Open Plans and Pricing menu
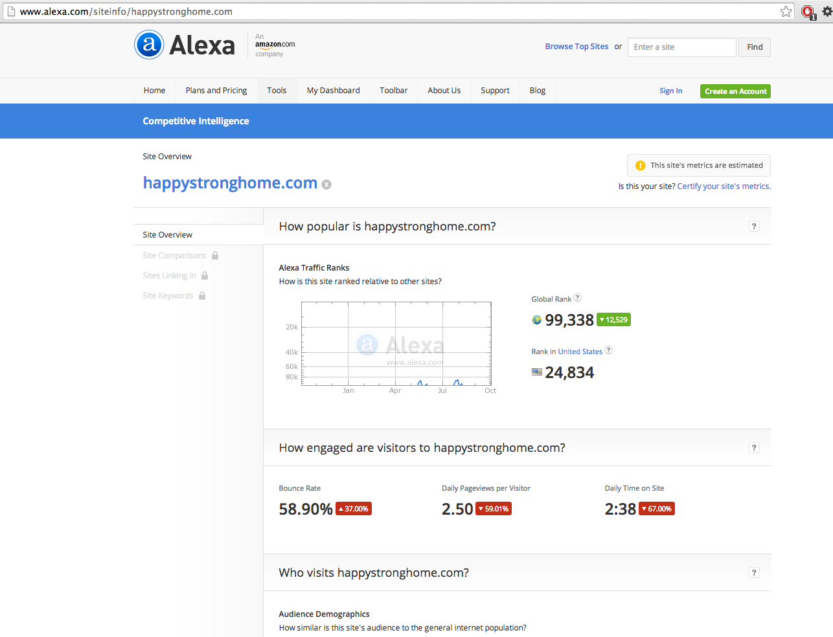Viewport: 833px width, 637px height. [x=216, y=91]
